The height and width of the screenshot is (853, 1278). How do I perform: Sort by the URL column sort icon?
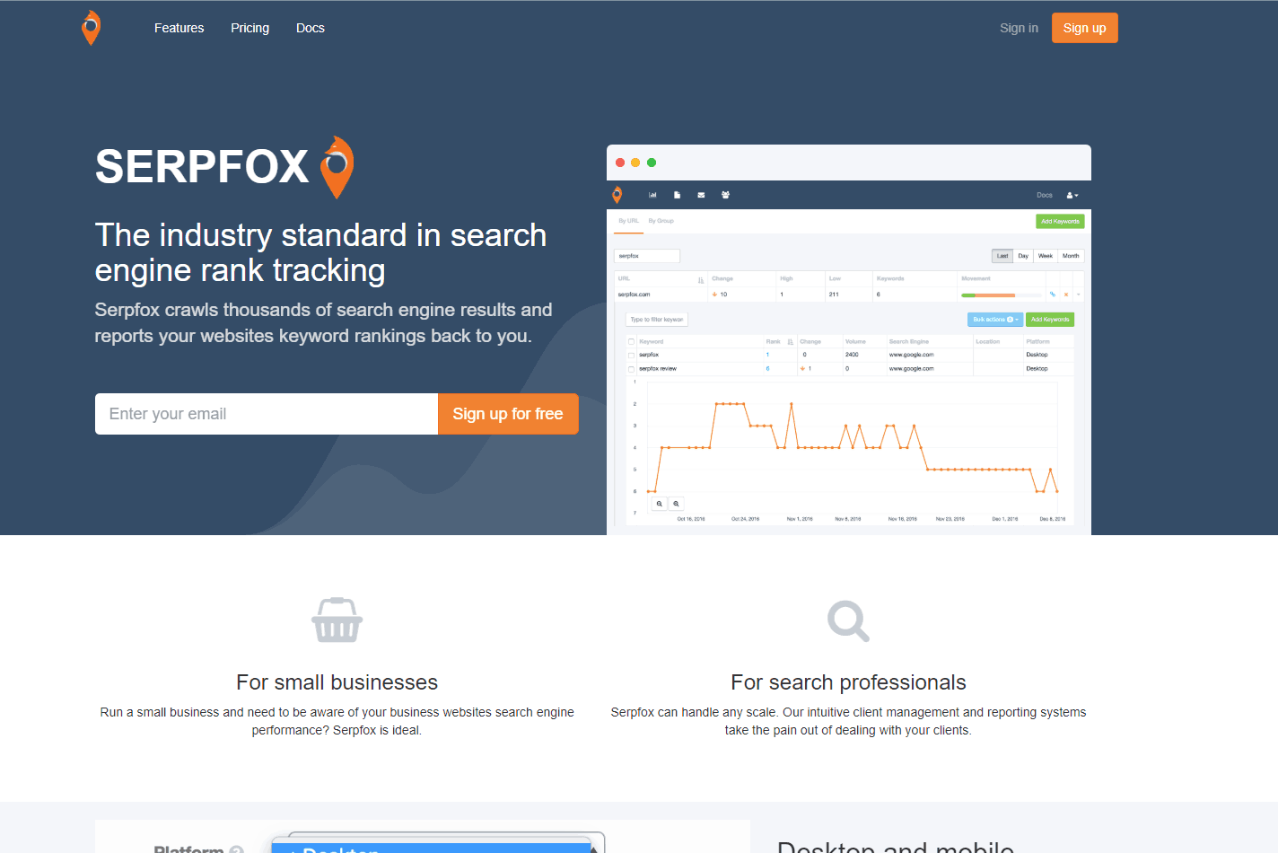701,280
